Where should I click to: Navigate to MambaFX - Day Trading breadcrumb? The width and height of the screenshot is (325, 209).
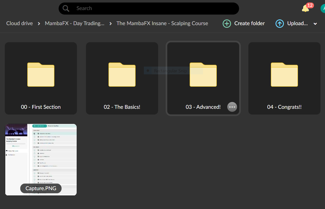click(x=74, y=23)
